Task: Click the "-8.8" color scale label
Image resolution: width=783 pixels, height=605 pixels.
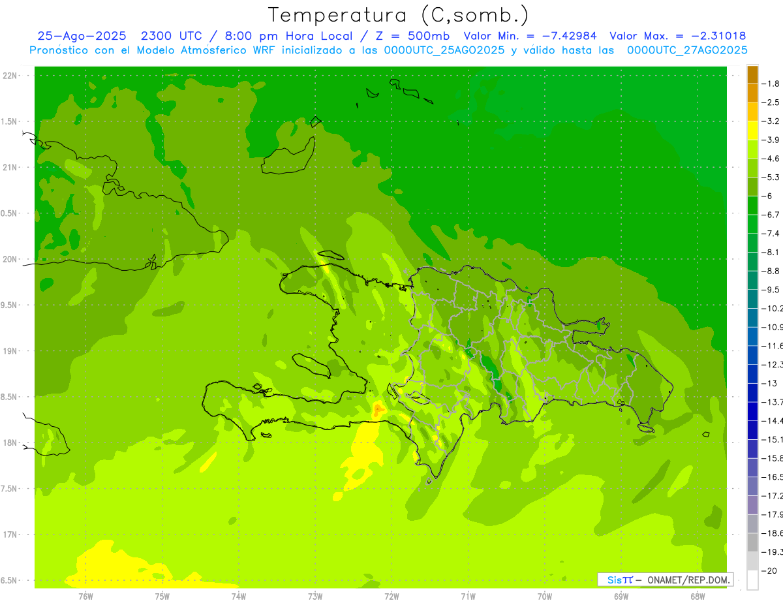Action: (x=771, y=271)
